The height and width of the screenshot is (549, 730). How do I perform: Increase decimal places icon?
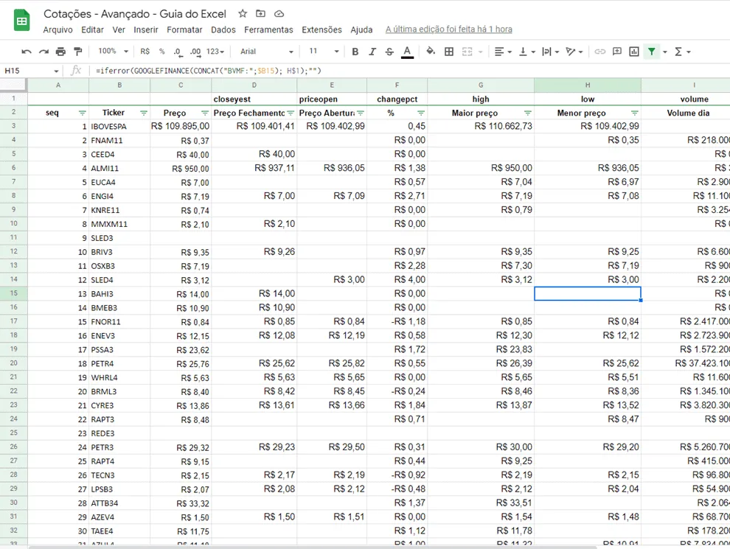pos(195,52)
